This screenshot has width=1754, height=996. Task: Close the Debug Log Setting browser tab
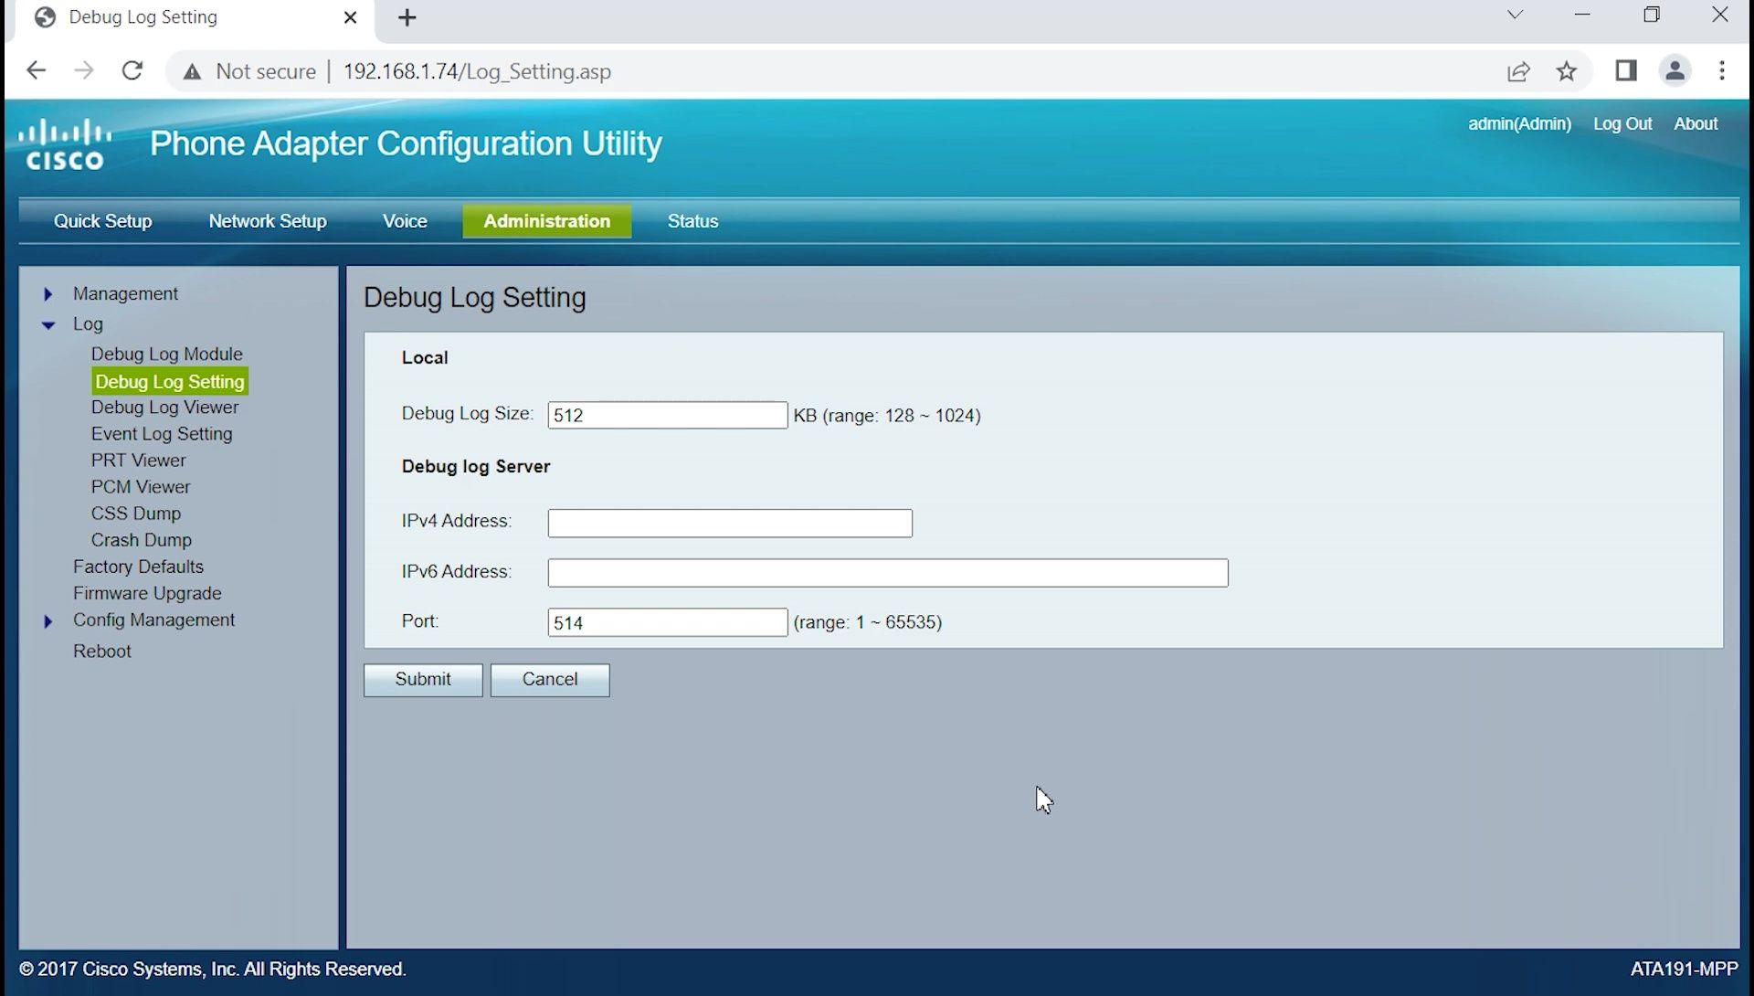[x=350, y=17]
